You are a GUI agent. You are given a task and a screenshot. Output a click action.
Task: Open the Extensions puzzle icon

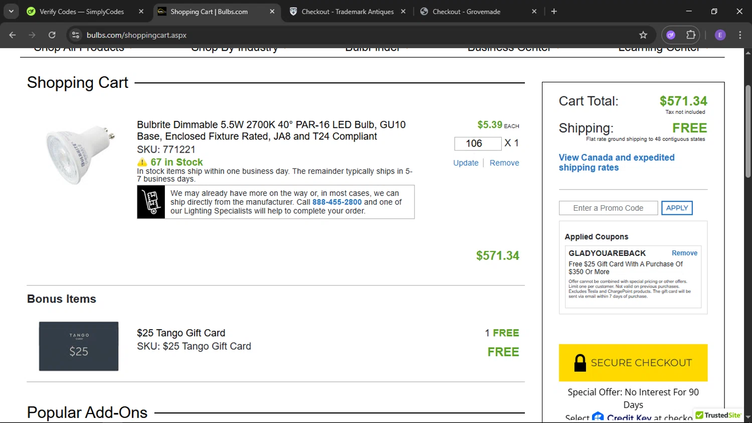691,35
